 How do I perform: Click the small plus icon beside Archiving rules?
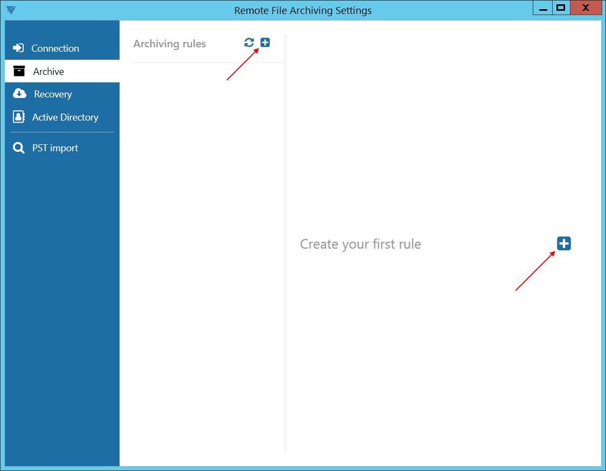tap(265, 43)
